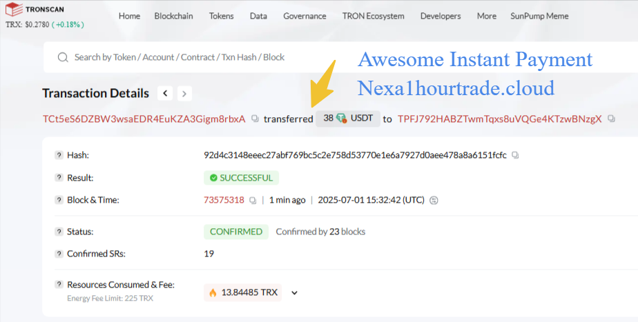Click the +0.18% price change
The height and width of the screenshot is (322, 638).
point(68,24)
